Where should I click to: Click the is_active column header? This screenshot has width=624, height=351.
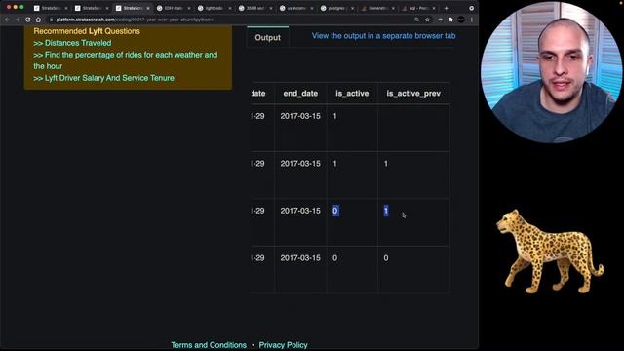(352, 94)
